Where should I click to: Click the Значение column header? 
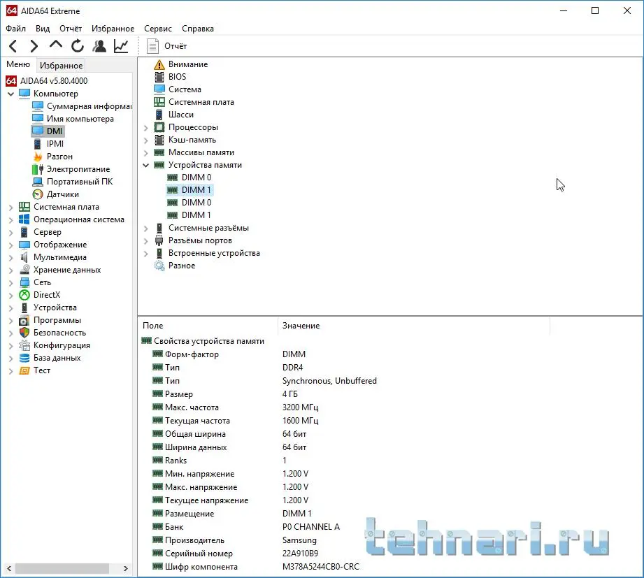click(x=301, y=326)
